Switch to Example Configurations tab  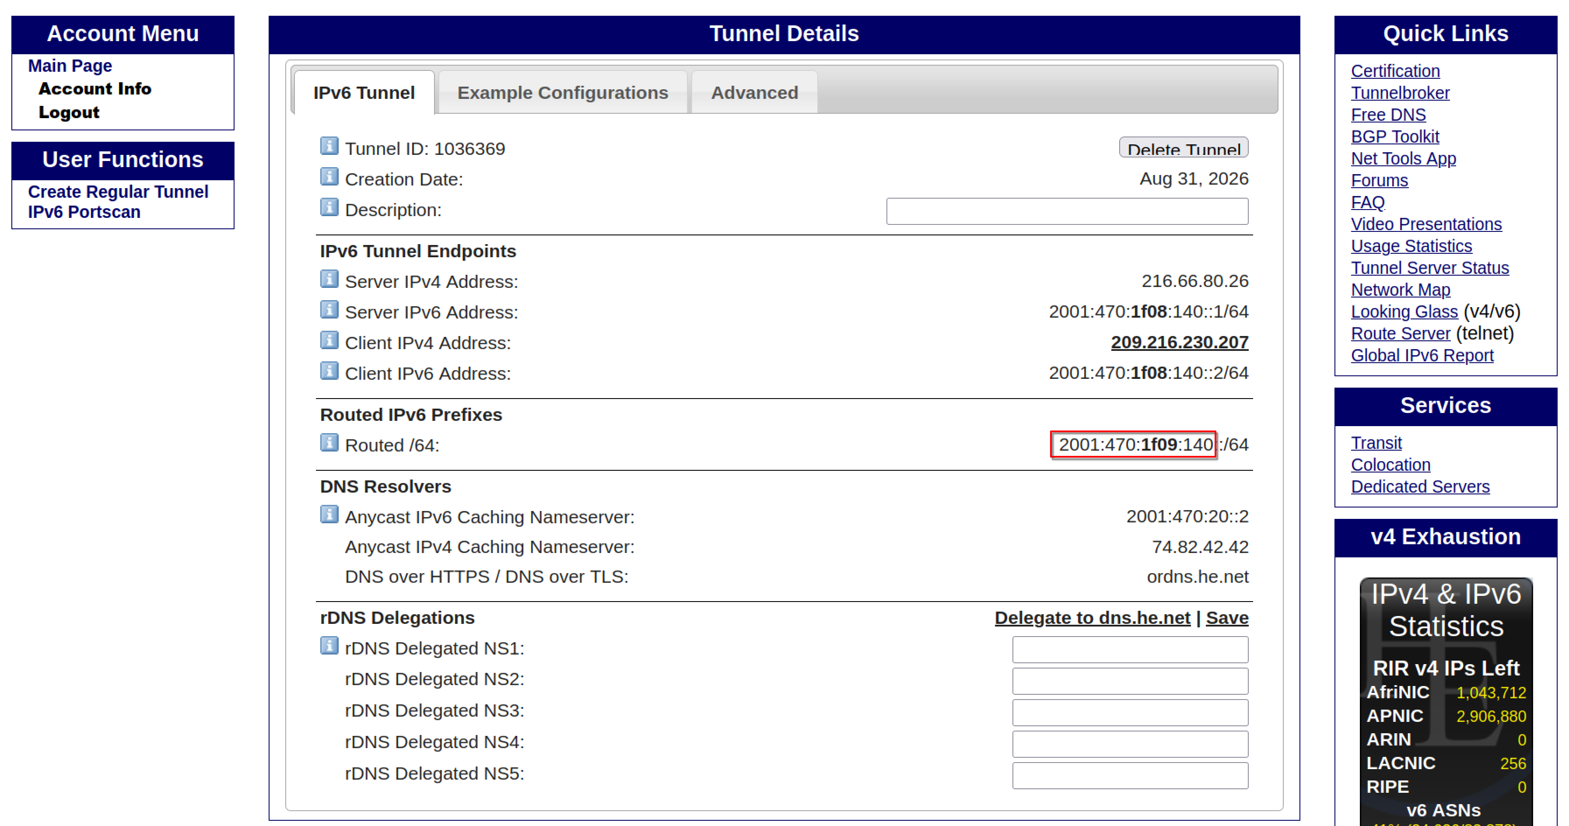click(563, 93)
